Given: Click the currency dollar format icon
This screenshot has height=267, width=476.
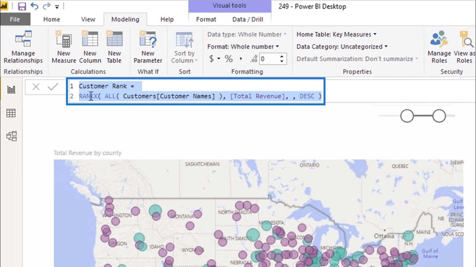Looking at the screenshot, I should 211,59.
